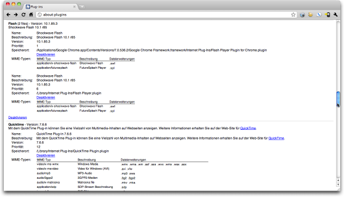
Task: Reload the about:plugins page
Action: (24, 14)
